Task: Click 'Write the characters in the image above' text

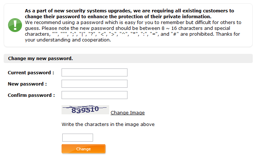Action: point(108,125)
